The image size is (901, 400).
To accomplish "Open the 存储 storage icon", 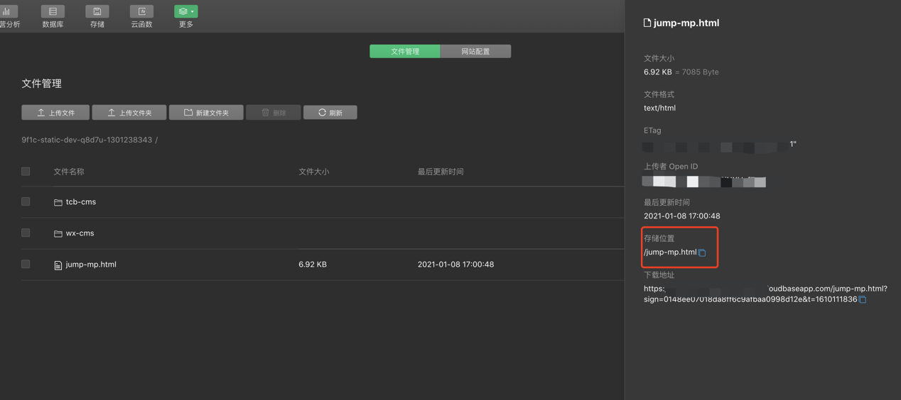I will click(97, 12).
